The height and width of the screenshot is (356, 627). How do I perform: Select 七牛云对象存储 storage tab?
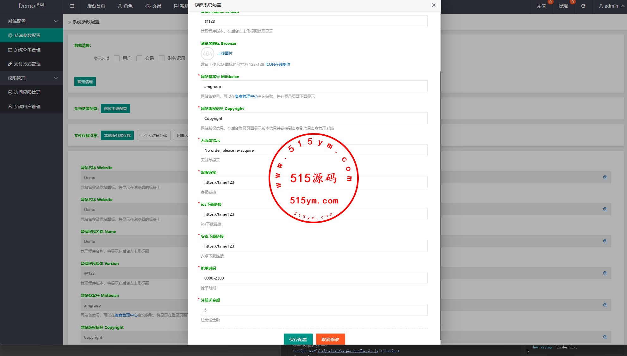[x=154, y=135]
